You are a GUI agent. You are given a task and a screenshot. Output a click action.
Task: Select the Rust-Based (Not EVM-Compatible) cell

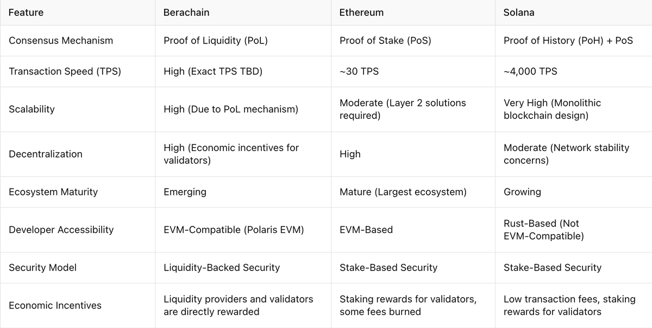[544, 230]
